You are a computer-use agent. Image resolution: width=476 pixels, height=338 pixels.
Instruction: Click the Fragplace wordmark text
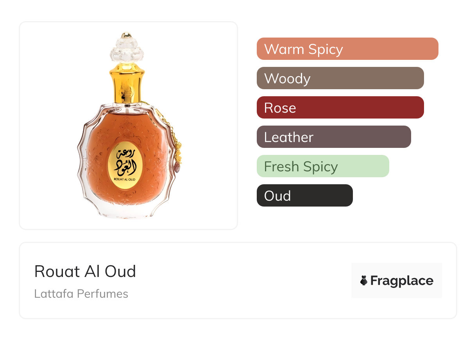click(x=402, y=281)
